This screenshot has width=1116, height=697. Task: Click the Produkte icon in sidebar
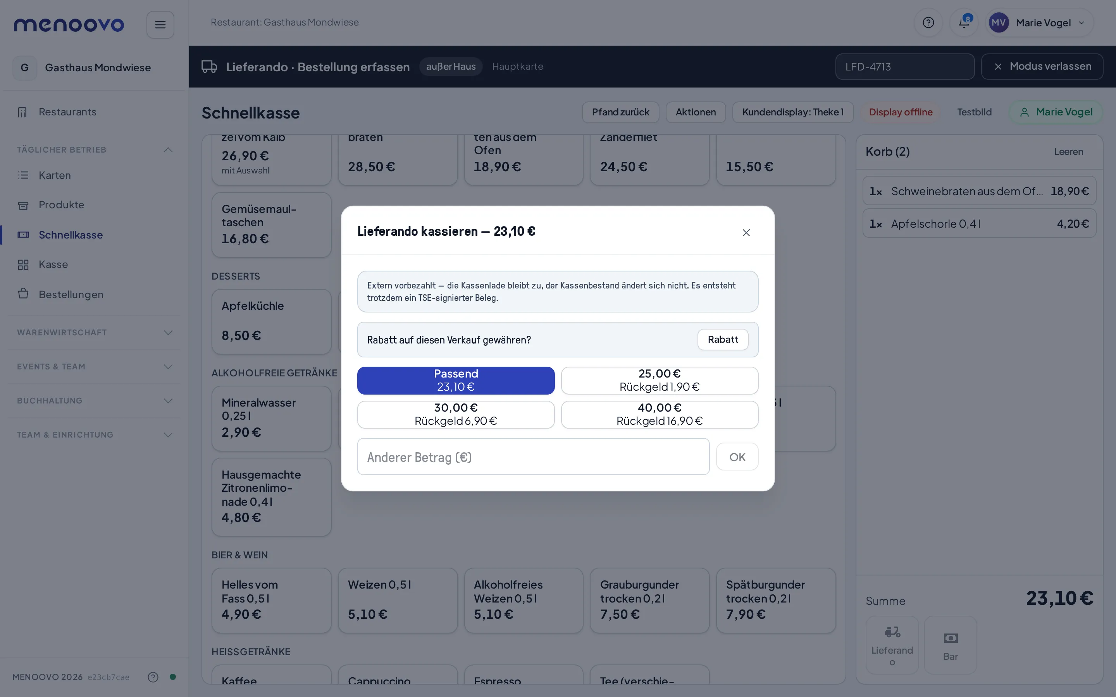[x=23, y=205]
